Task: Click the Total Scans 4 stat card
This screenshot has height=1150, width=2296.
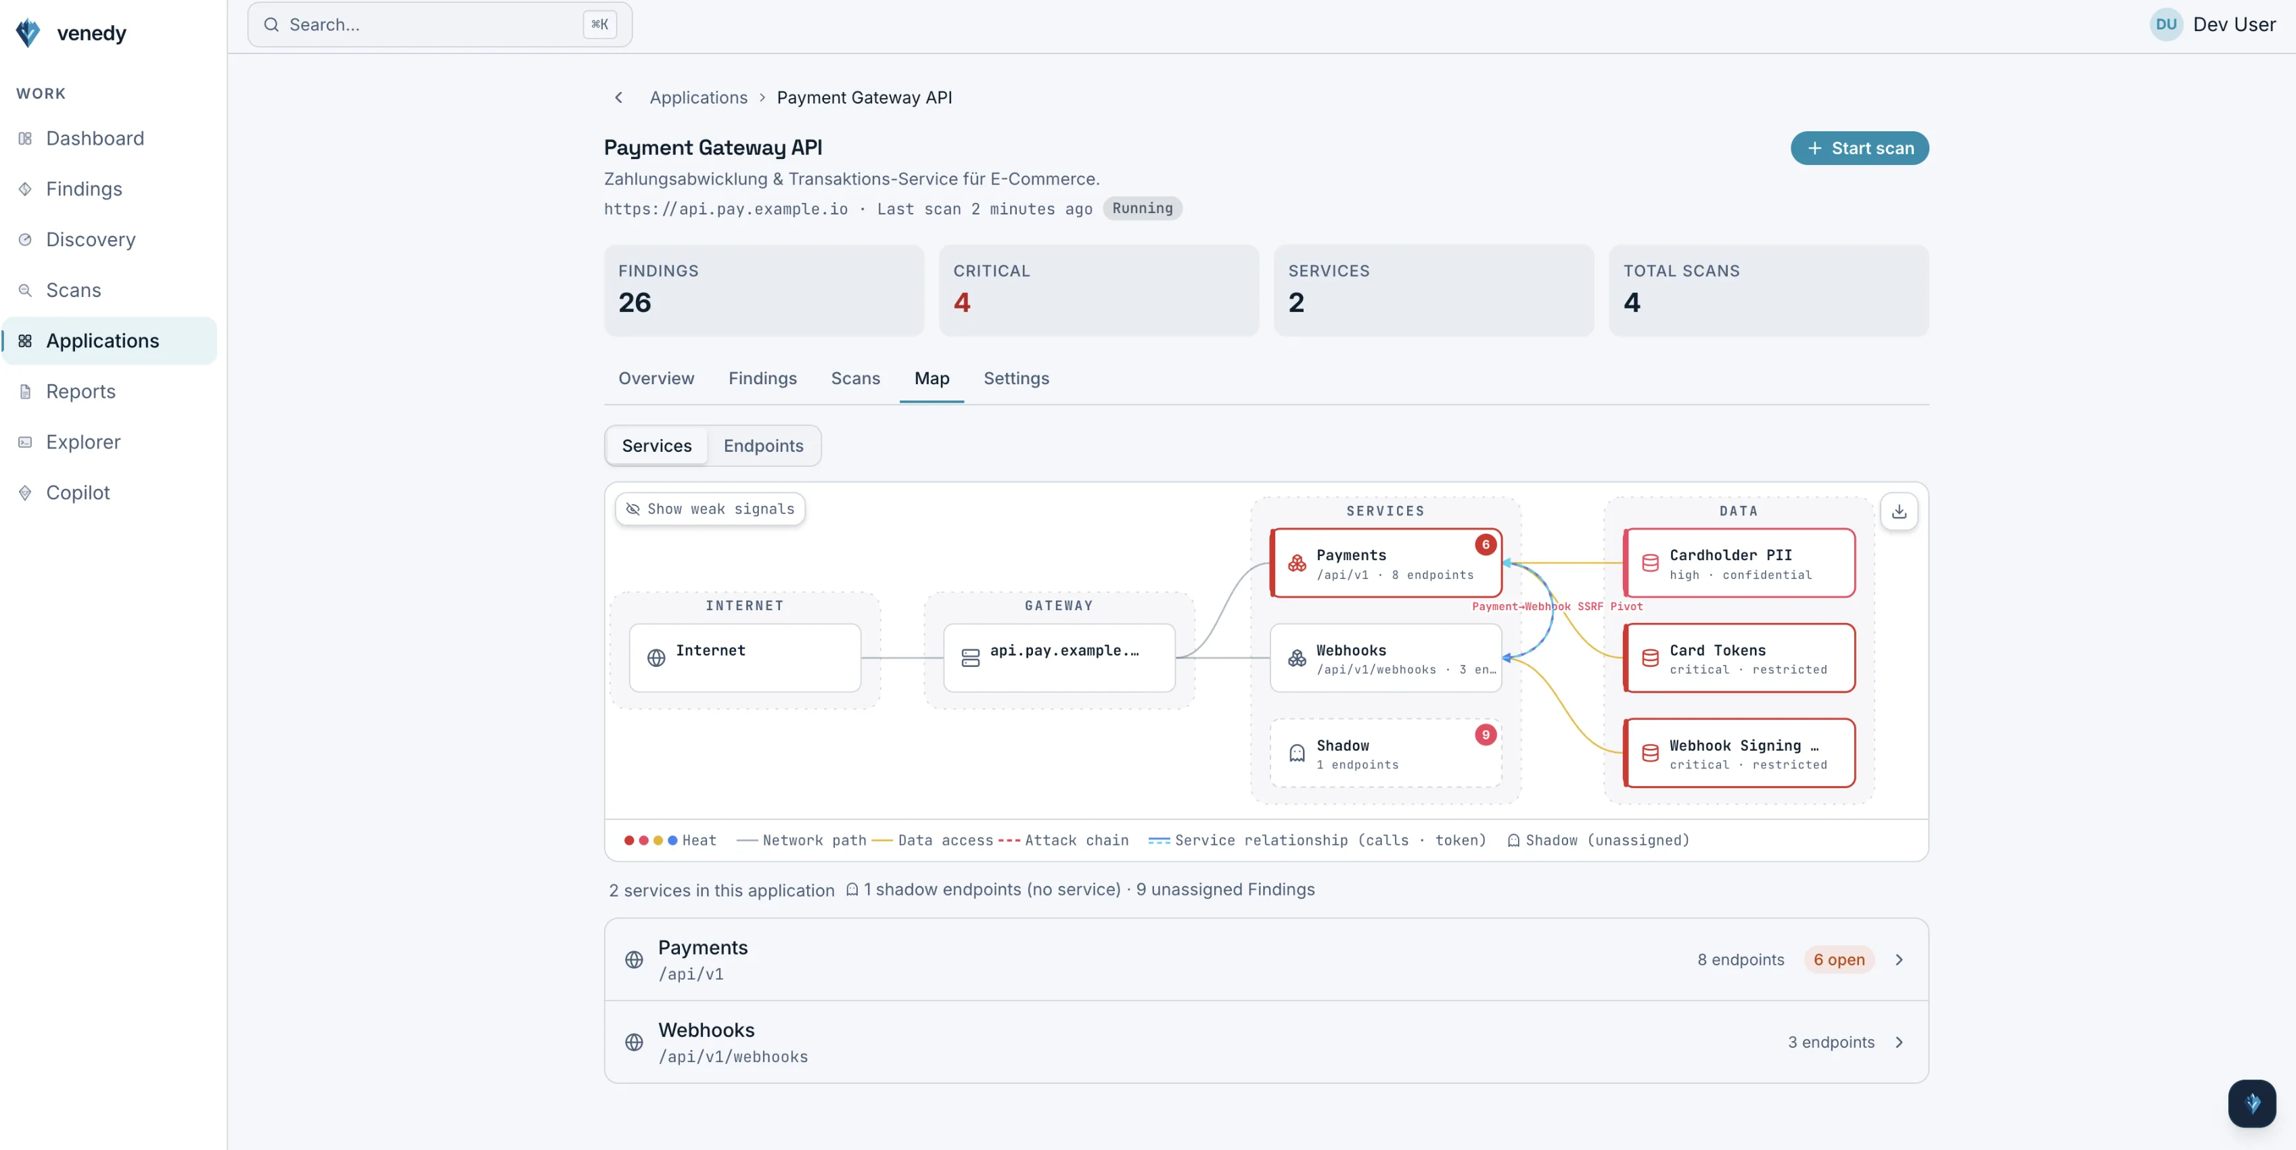Action: (1768, 291)
